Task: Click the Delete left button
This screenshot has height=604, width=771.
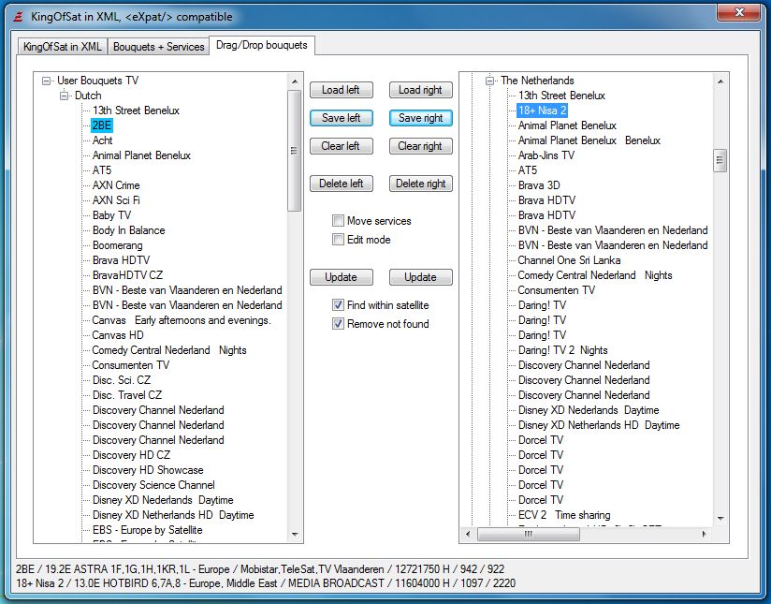Action: 342,184
